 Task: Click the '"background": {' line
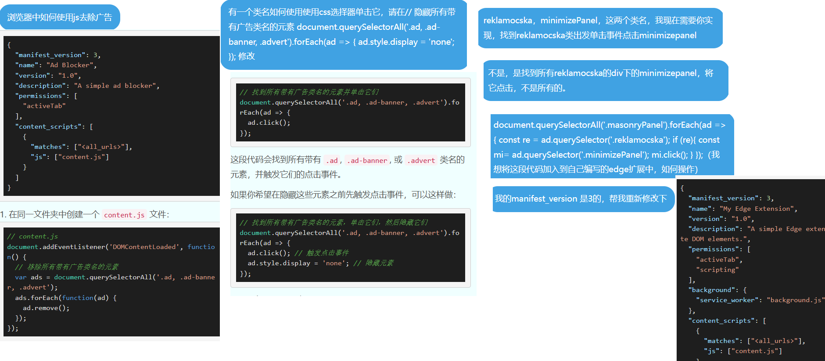717,290
